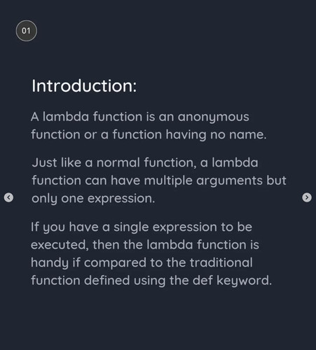Select the words multiple arguments

coord(203,181)
